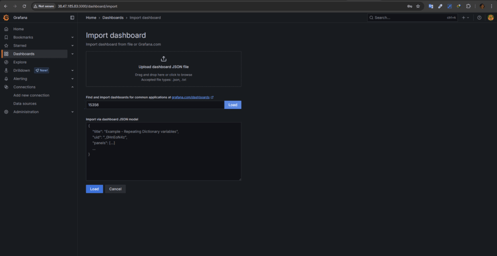The height and width of the screenshot is (256, 497).
Task: Click the Not secure warning badge
Action: click(x=44, y=6)
